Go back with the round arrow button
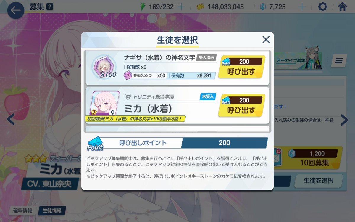355x222 pixels. 16,11
